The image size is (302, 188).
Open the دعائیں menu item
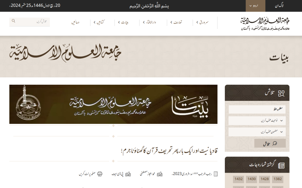click(x=75, y=22)
